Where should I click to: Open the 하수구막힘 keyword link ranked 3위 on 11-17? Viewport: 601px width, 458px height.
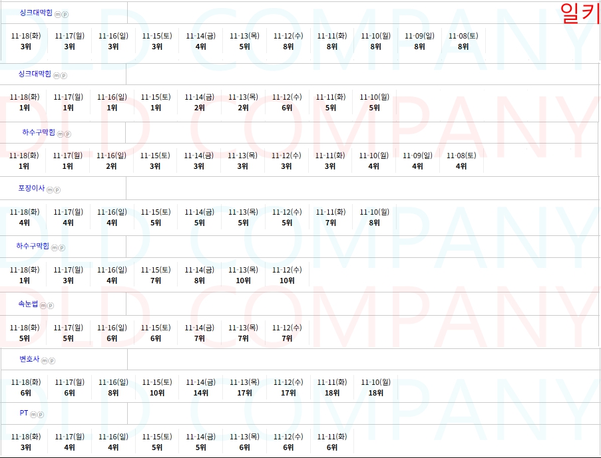point(33,246)
